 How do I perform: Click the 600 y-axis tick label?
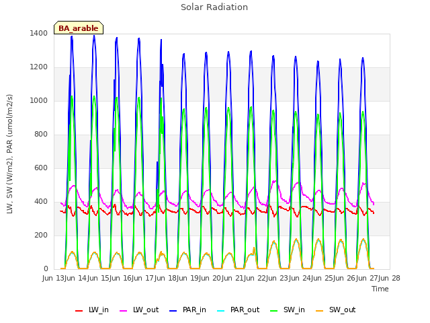pos(41,168)
